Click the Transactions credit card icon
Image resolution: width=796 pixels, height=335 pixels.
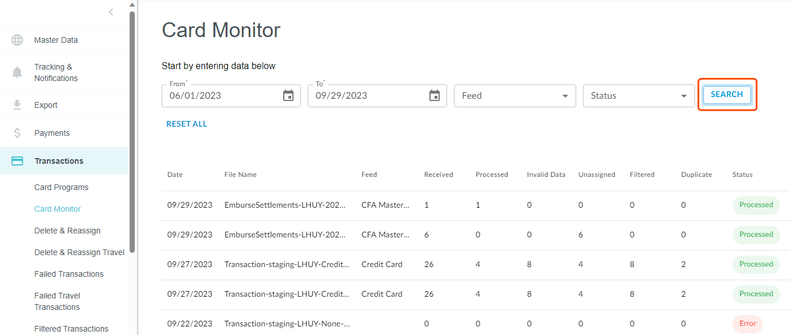click(x=17, y=161)
